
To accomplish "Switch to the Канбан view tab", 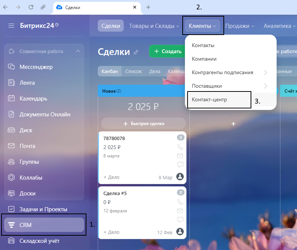I will pos(110,71).
